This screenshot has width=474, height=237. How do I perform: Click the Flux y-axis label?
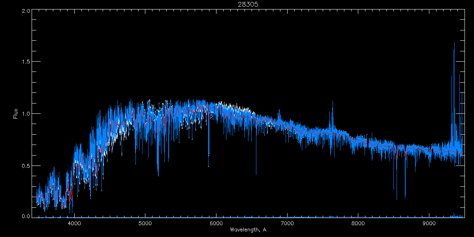tap(16, 114)
